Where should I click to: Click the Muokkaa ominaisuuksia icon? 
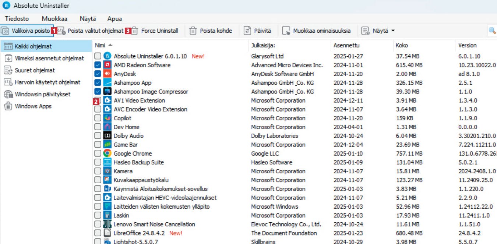pos(286,31)
